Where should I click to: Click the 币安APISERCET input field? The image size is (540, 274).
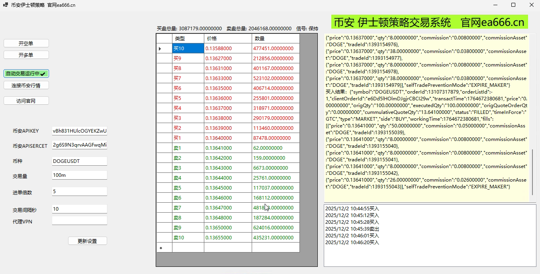(80, 145)
